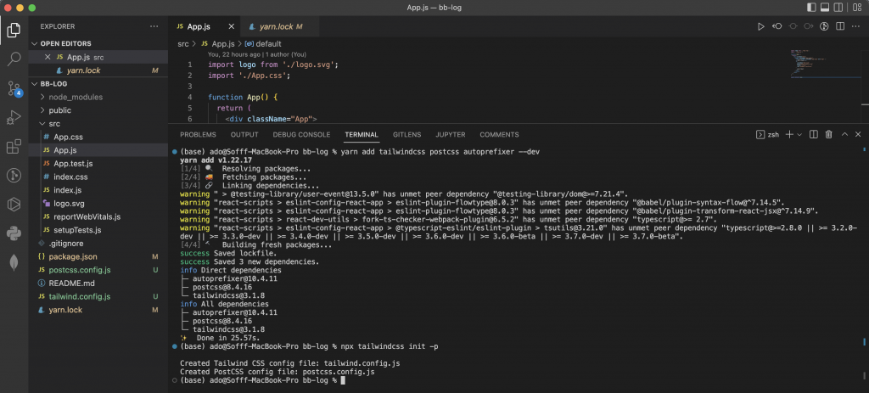Open editor More Actions ellipsis

[857, 26]
